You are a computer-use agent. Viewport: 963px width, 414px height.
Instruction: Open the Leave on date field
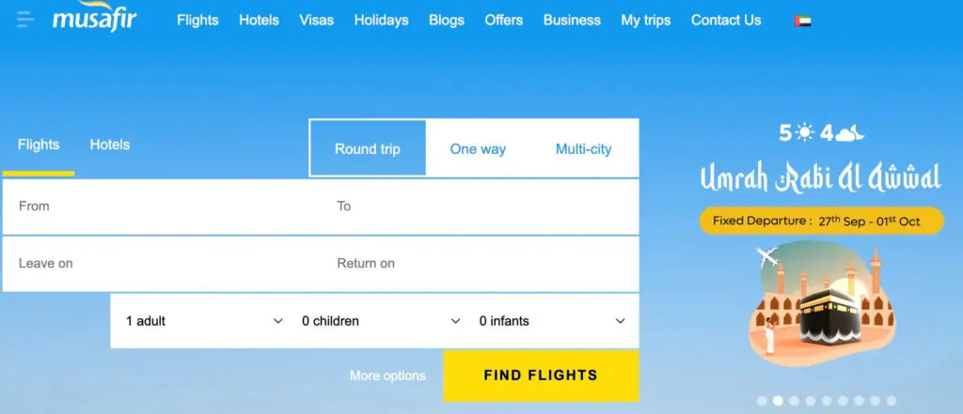click(x=160, y=264)
